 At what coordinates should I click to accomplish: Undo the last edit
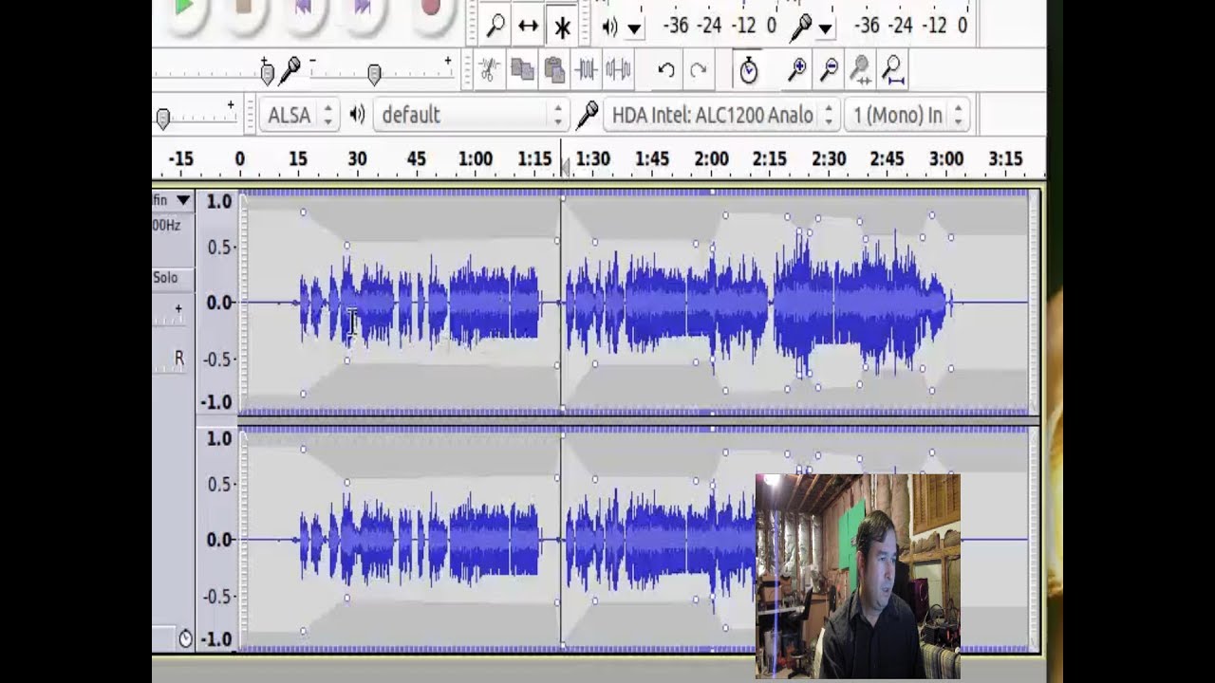coord(666,69)
